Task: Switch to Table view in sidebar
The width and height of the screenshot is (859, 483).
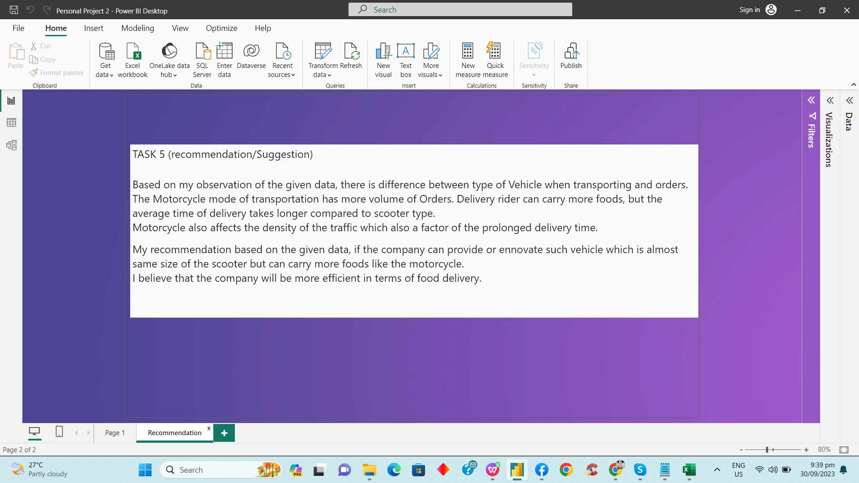Action: click(12, 123)
